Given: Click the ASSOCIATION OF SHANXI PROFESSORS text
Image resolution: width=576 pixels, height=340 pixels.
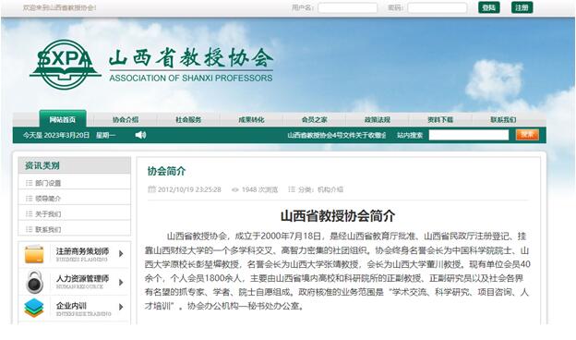Looking at the screenshot, I should coord(191,78).
